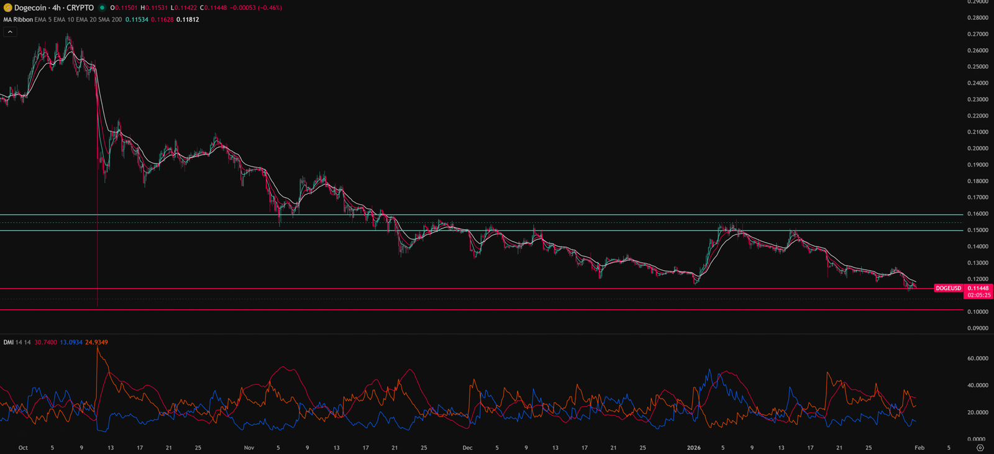Click the 2026 label on time axis
The height and width of the screenshot is (454, 994).
[x=693, y=448]
